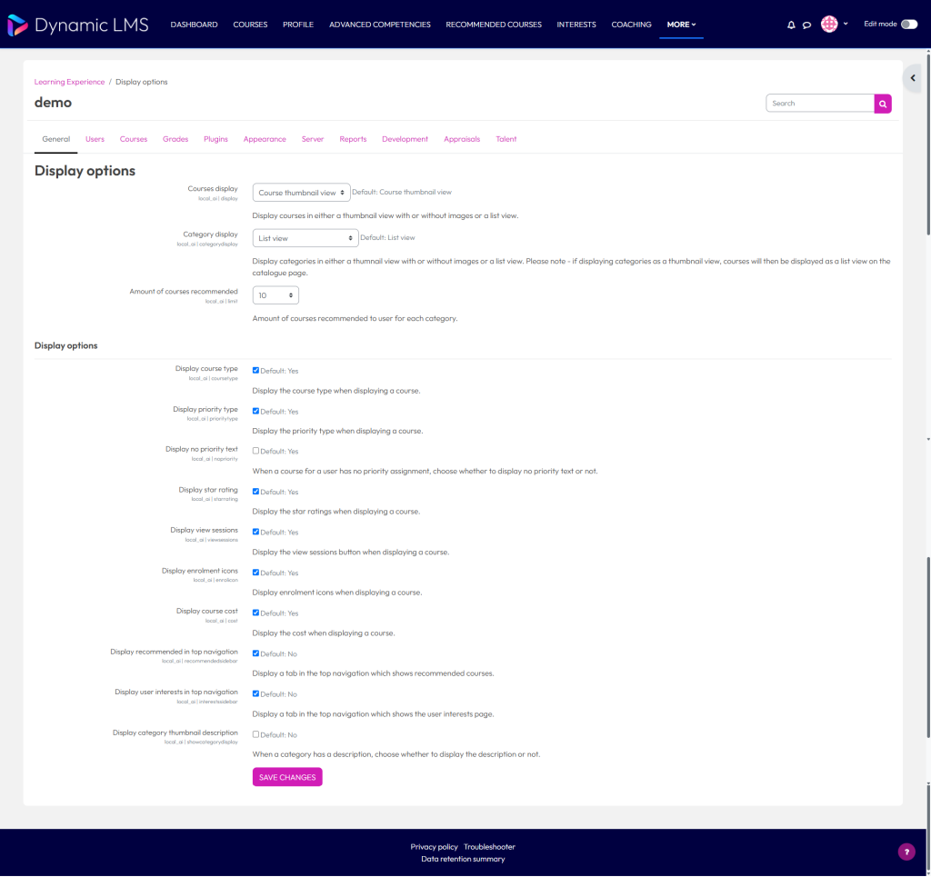Go to DASHBOARD in top navigation
931x877 pixels.
point(195,25)
